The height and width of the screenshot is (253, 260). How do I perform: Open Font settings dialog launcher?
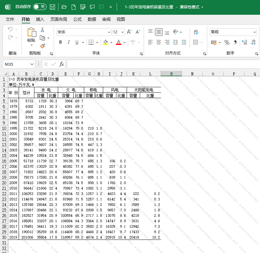click(141, 54)
